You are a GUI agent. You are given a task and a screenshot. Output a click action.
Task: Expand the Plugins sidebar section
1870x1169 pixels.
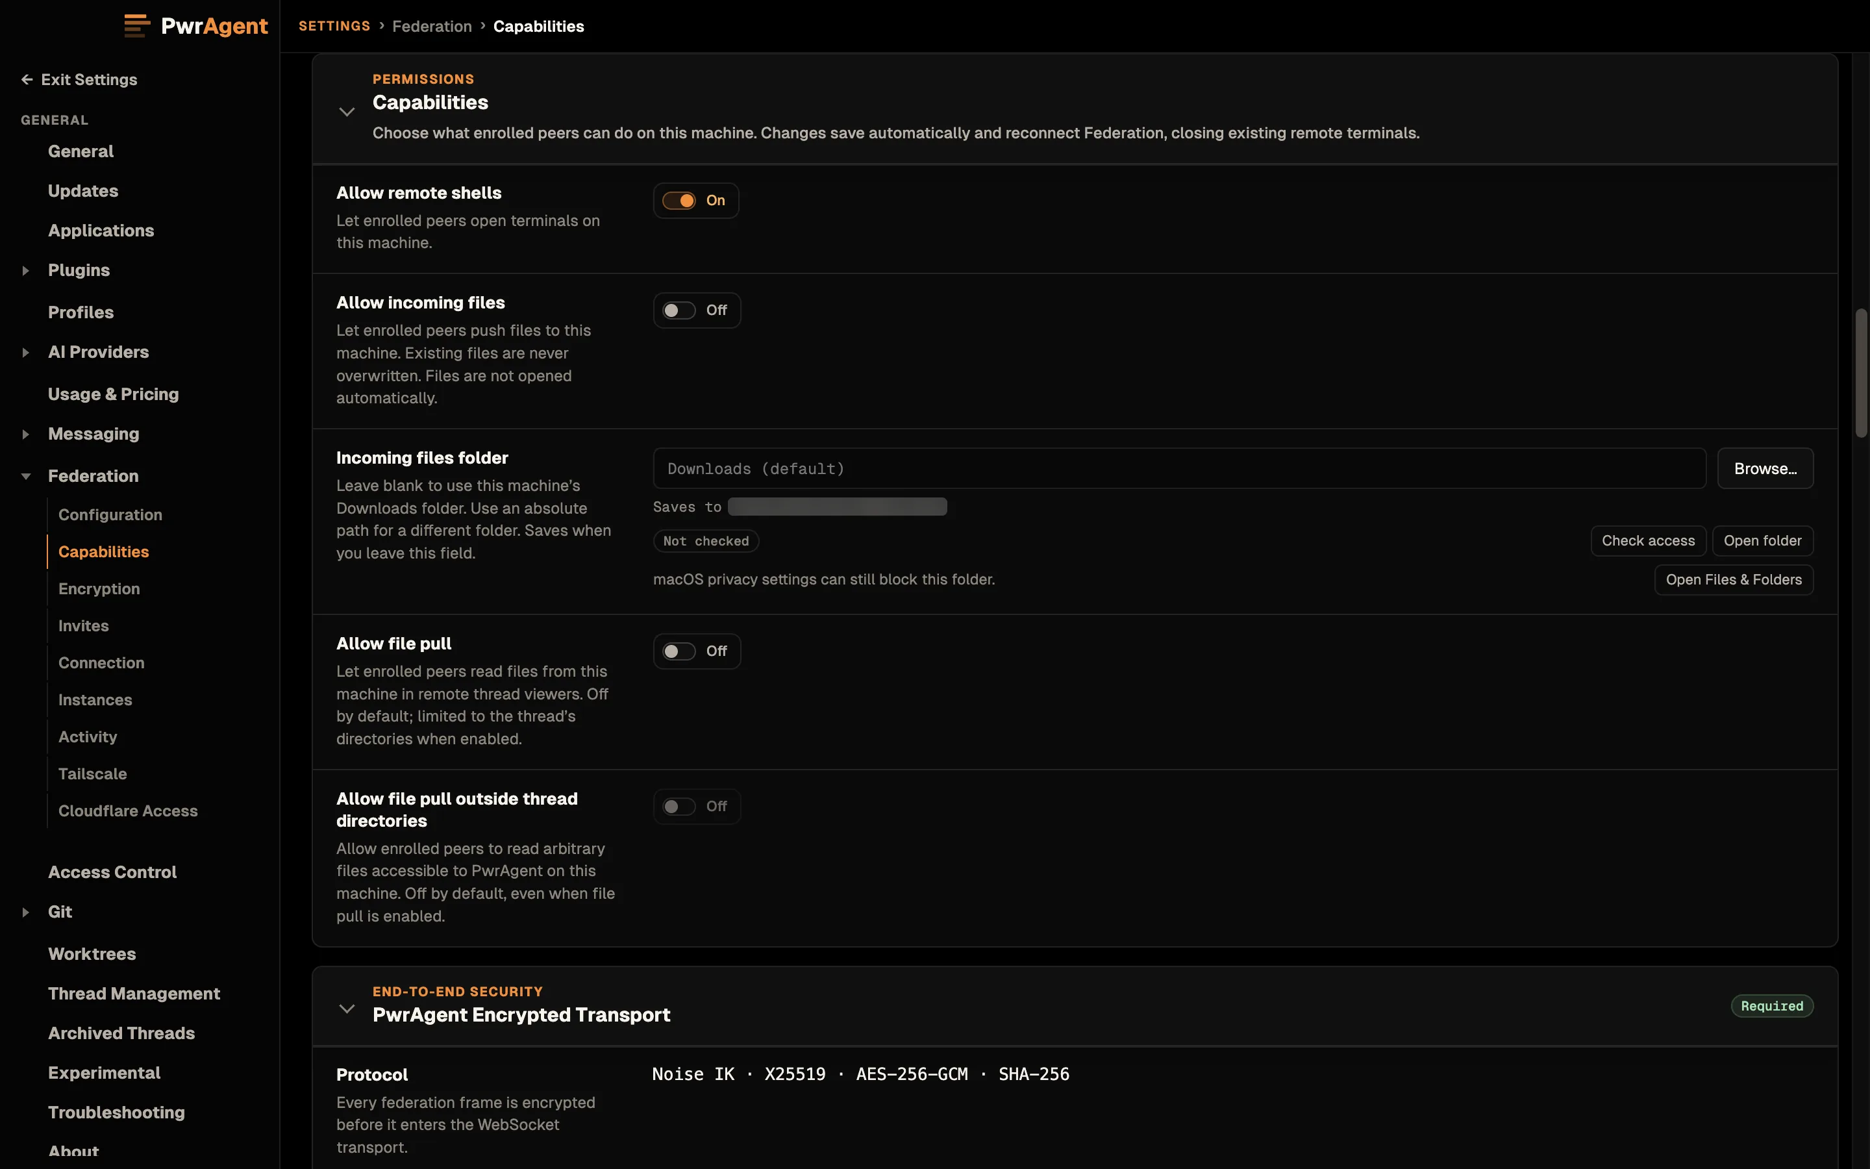point(25,271)
